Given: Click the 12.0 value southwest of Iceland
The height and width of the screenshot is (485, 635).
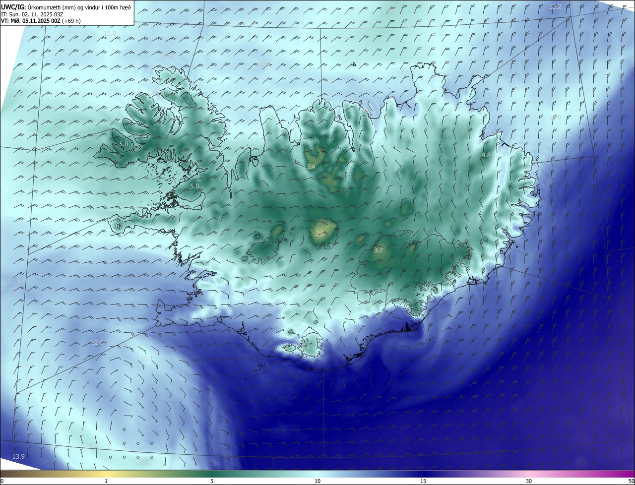Looking at the screenshot, I should click(98, 343).
